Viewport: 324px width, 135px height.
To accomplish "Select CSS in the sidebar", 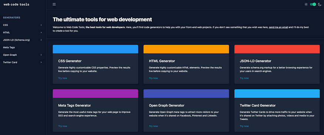I will (6, 25).
